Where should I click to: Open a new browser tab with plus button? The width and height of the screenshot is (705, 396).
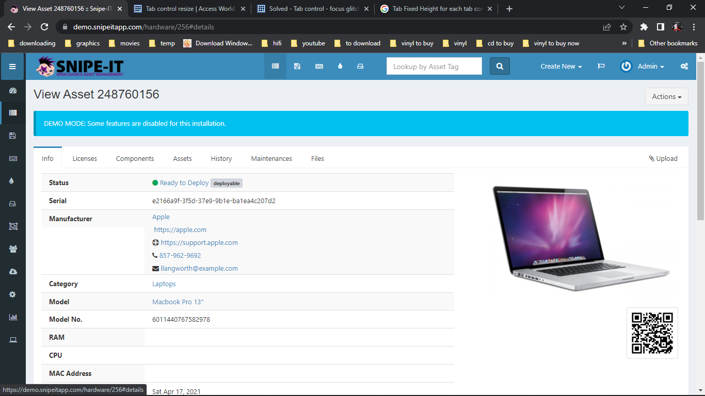[x=509, y=9]
